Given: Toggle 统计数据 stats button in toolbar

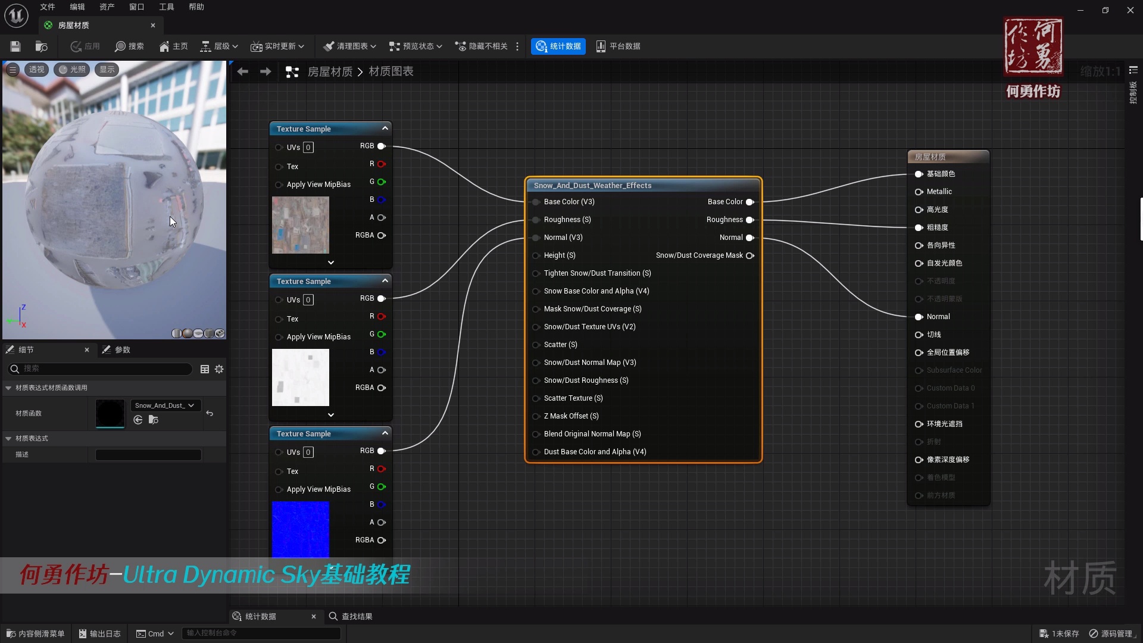Looking at the screenshot, I should pyautogui.click(x=558, y=46).
